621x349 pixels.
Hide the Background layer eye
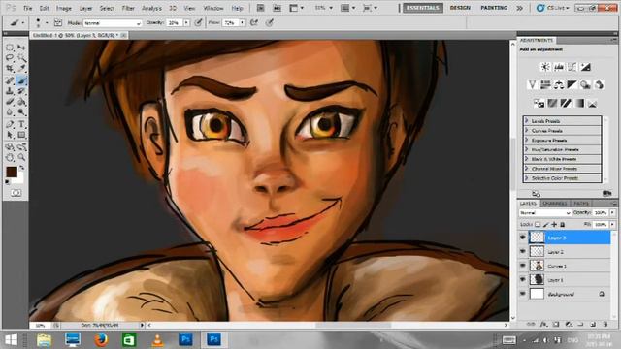[x=523, y=294]
